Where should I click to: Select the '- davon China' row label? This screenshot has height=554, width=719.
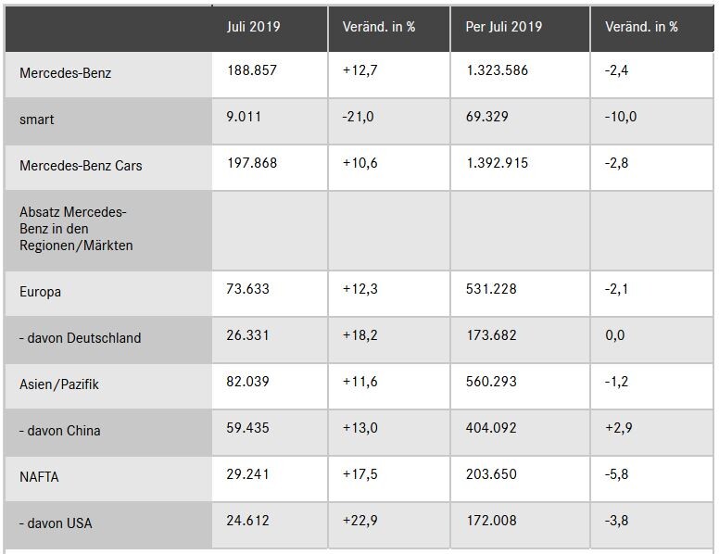pos(59,431)
